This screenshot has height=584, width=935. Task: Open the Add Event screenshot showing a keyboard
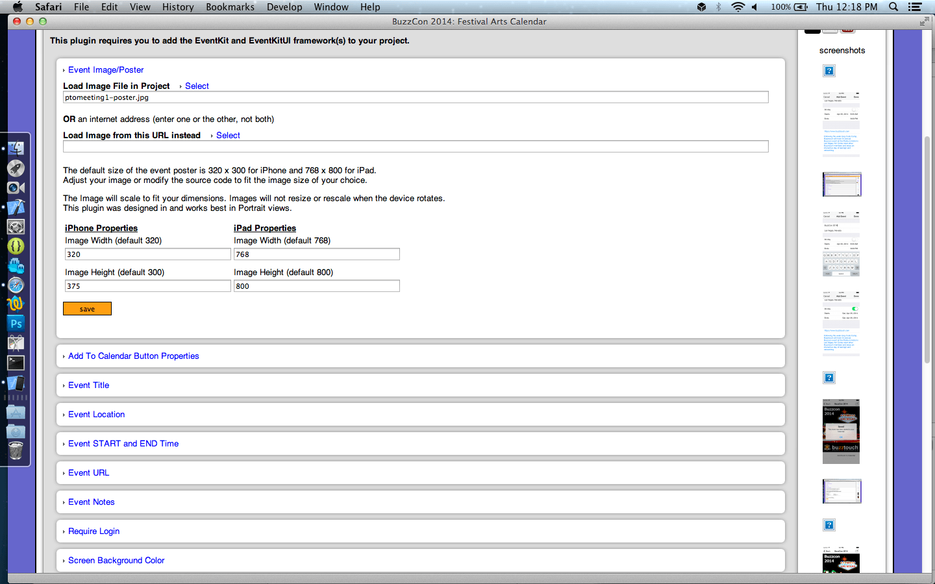click(x=841, y=243)
